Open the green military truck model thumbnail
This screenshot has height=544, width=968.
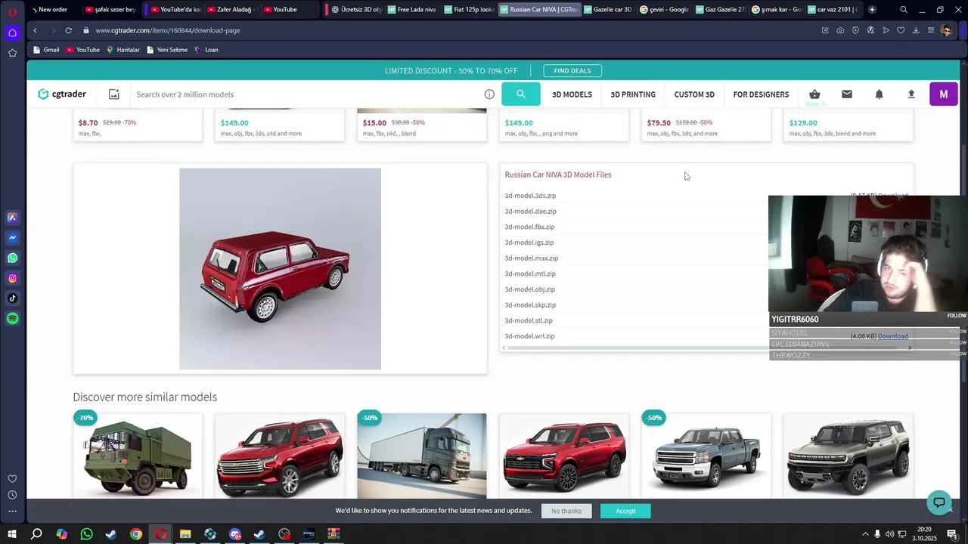click(x=138, y=456)
